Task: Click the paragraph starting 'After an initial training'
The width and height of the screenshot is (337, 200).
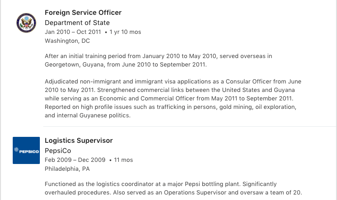Action: tap(158, 60)
